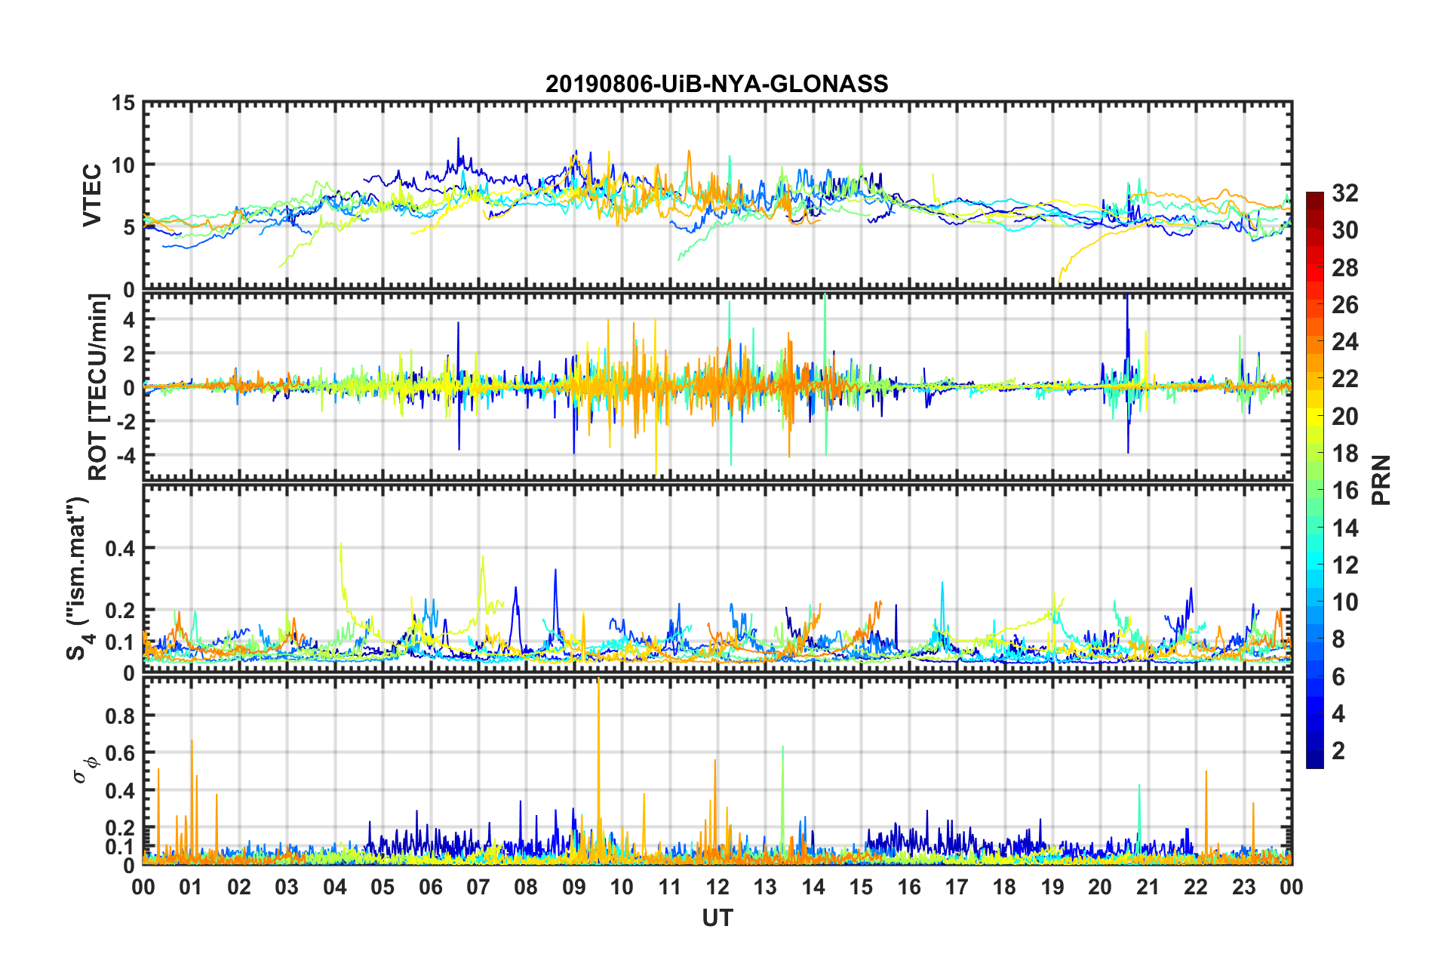
Task: Select the ROT [TECU/min] axis label
Action: click(98, 387)
